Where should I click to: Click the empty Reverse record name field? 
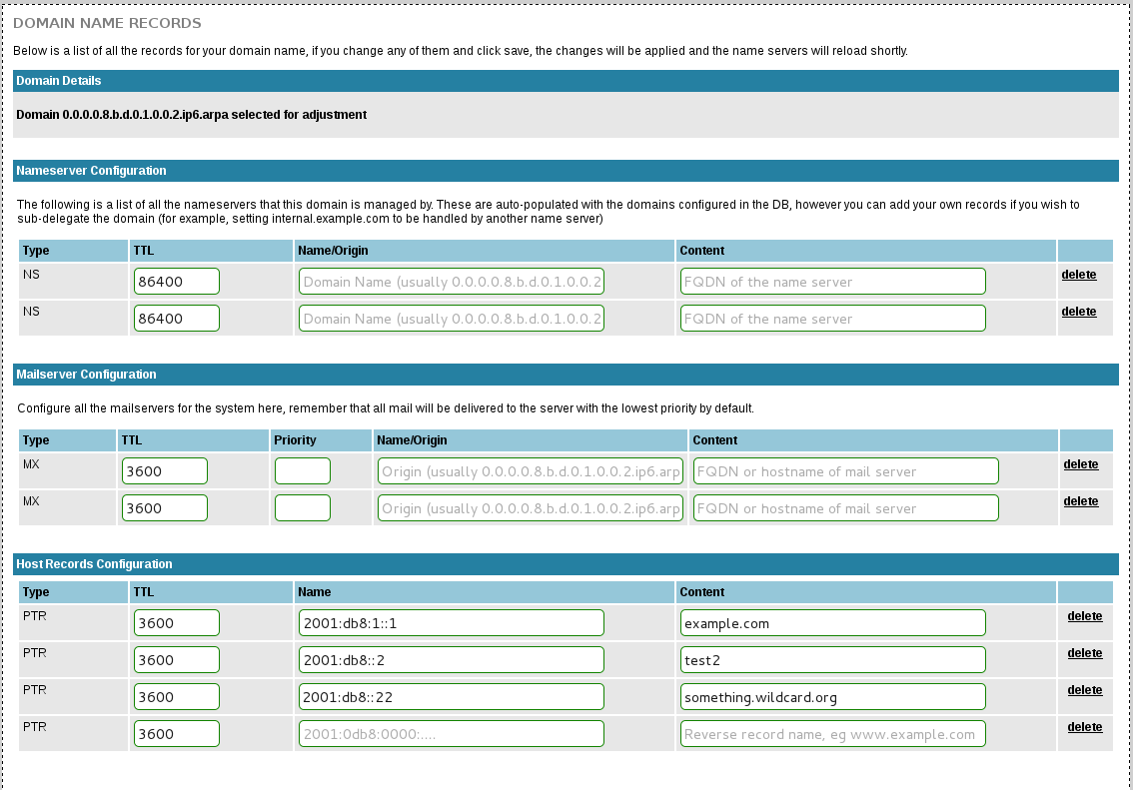point(832,733)
